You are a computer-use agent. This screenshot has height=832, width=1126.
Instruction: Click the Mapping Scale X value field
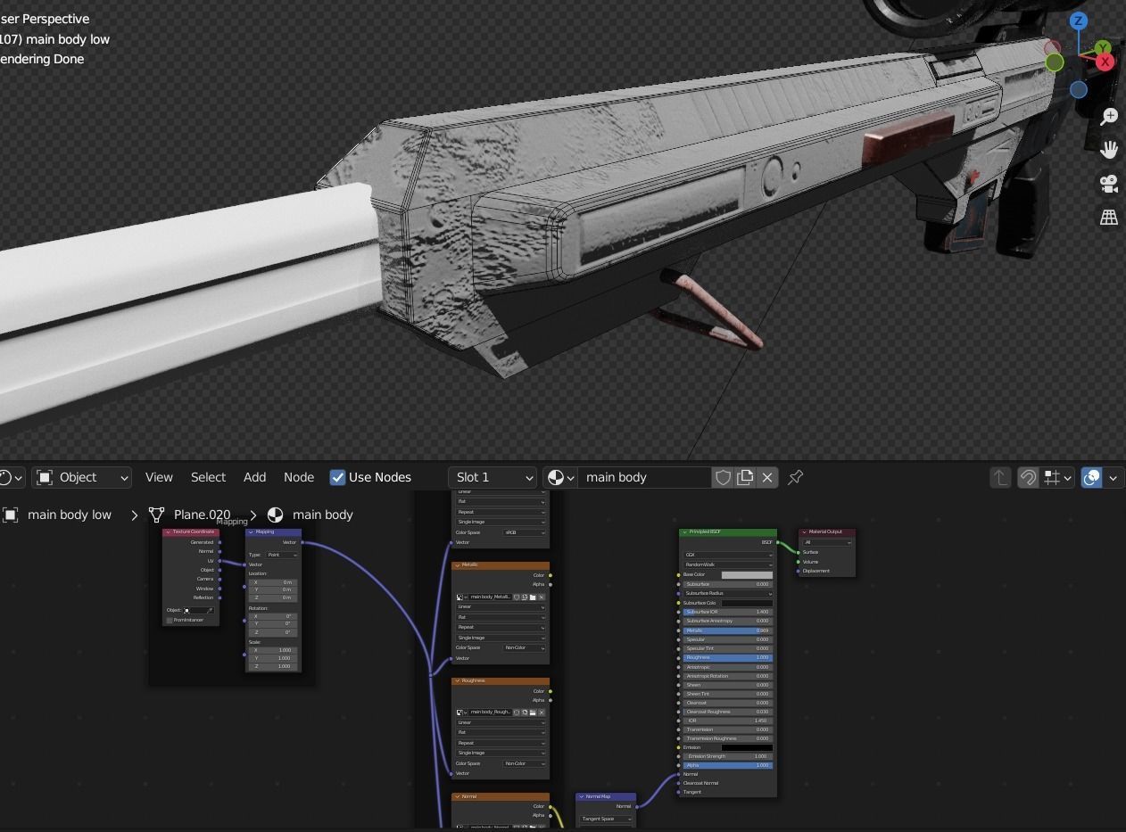[273, 650]
